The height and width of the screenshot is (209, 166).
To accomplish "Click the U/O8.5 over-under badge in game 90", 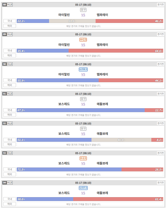I will tap(83, 69).
